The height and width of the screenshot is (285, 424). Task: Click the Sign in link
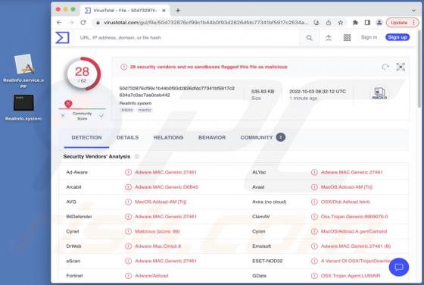[x=369, y=37]
